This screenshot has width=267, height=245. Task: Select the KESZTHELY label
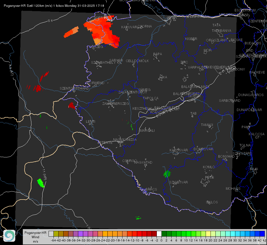point(142,108)
